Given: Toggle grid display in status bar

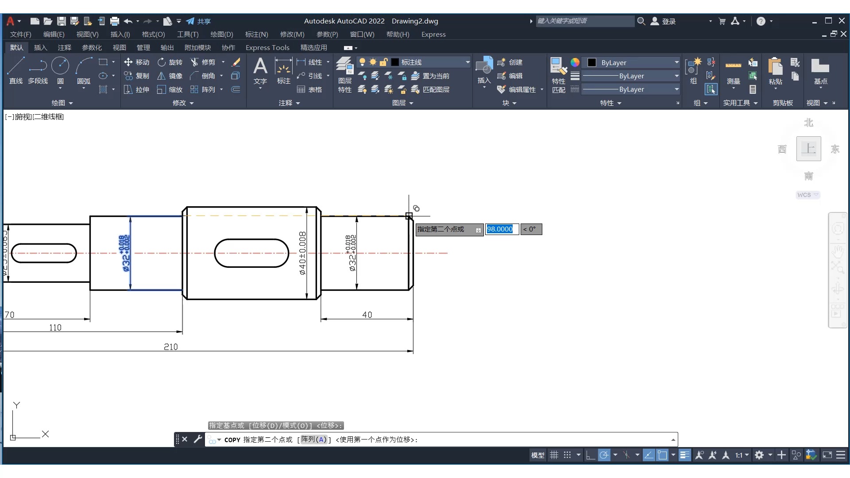Looking at the screenshot, I should [554, 455].
